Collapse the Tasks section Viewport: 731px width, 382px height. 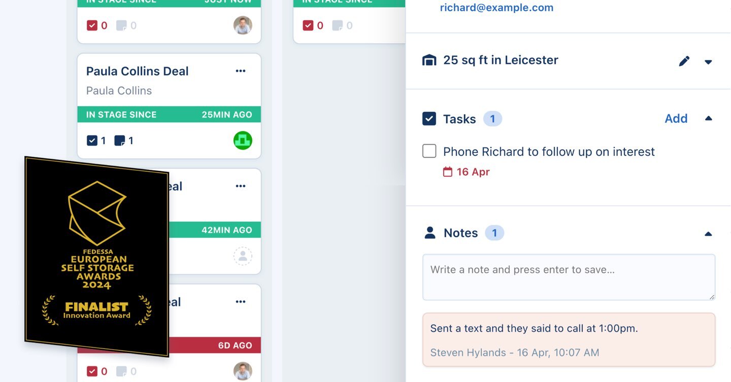tap(709, 118)
